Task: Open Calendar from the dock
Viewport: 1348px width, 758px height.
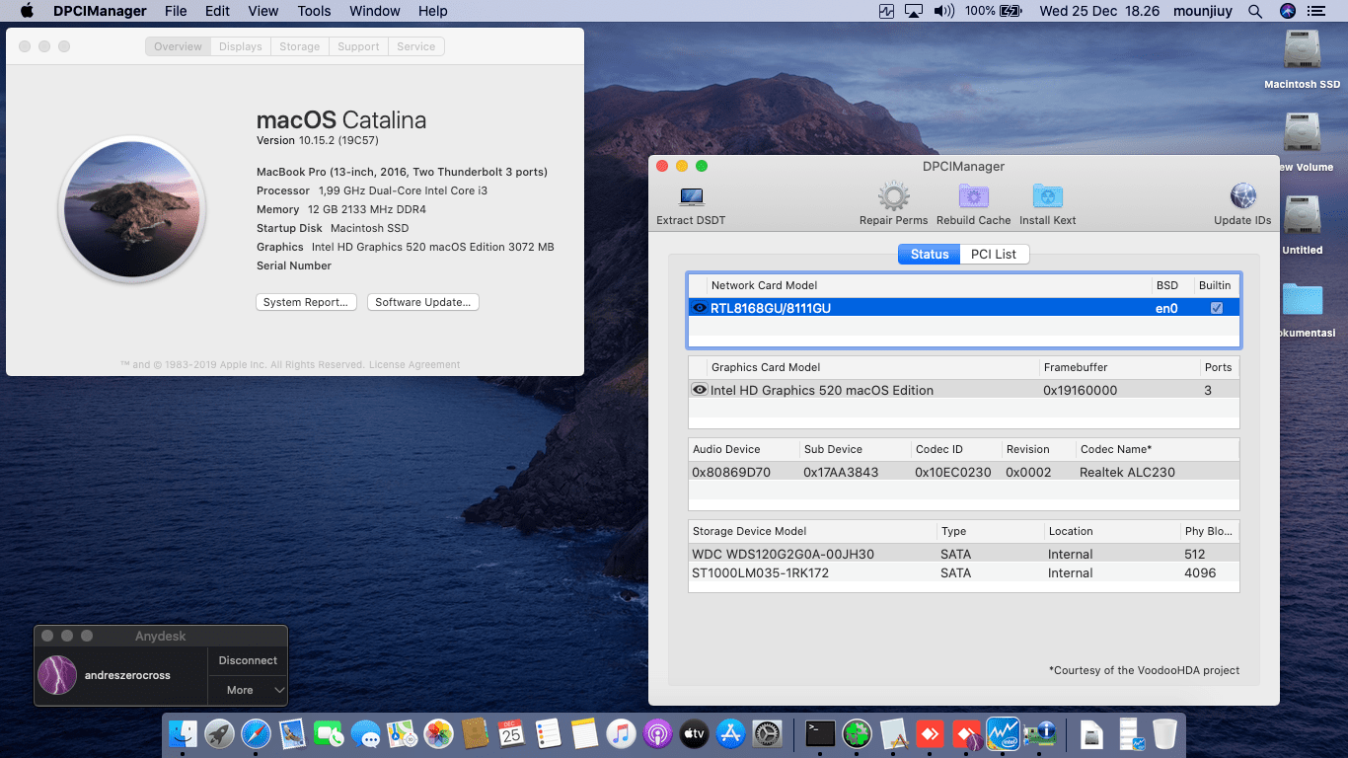Action: (x=511, y=733)
